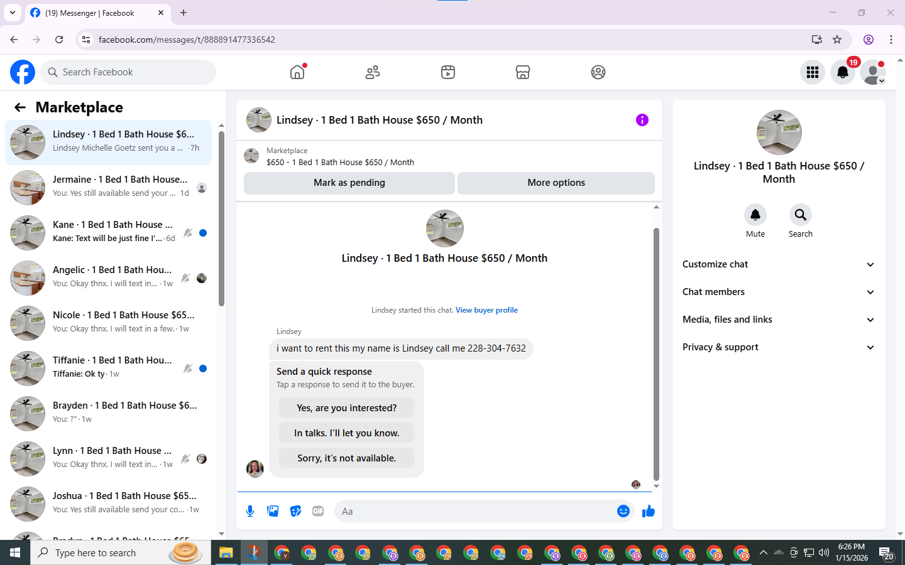The height and width of the screenshot is (565, 905).
Task: Click the muted bell icon on Lynn's chat
Action: [x=185, y=459]
